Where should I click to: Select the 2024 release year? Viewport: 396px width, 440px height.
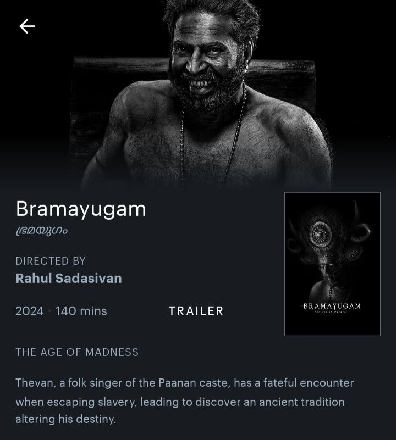[x=30, y=311]
